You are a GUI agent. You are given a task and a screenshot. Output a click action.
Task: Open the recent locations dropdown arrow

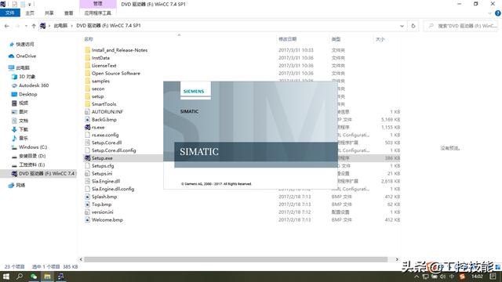pos(26,26)
